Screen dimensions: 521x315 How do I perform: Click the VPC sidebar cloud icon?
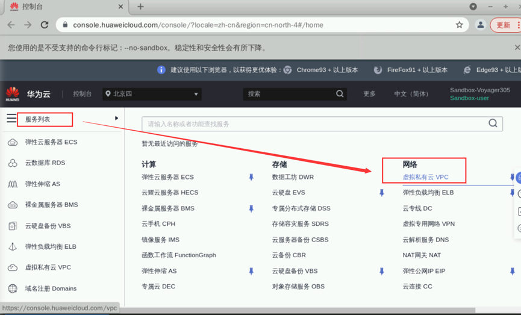13,267
